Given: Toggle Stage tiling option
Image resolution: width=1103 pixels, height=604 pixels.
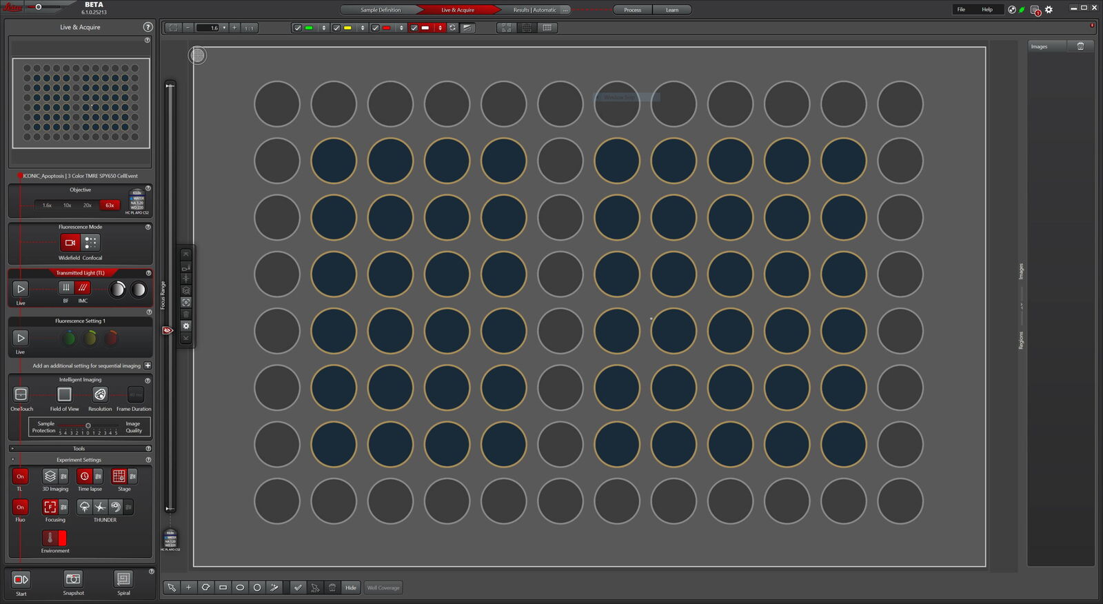Looking at the screenshot, I should (x=119, y=476).
